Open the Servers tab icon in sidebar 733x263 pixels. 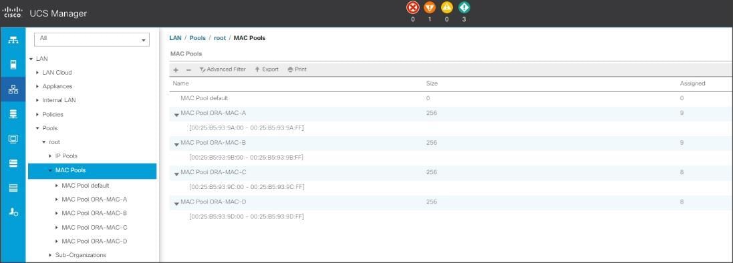coord(13,65)
